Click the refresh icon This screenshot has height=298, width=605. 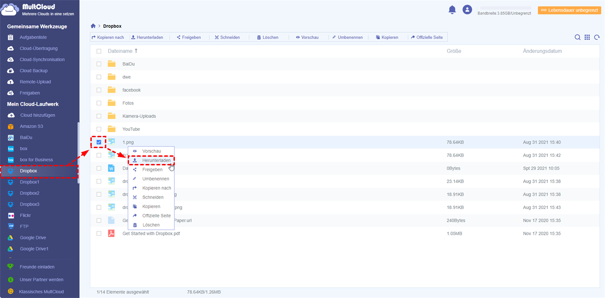(x=597, y=37)
